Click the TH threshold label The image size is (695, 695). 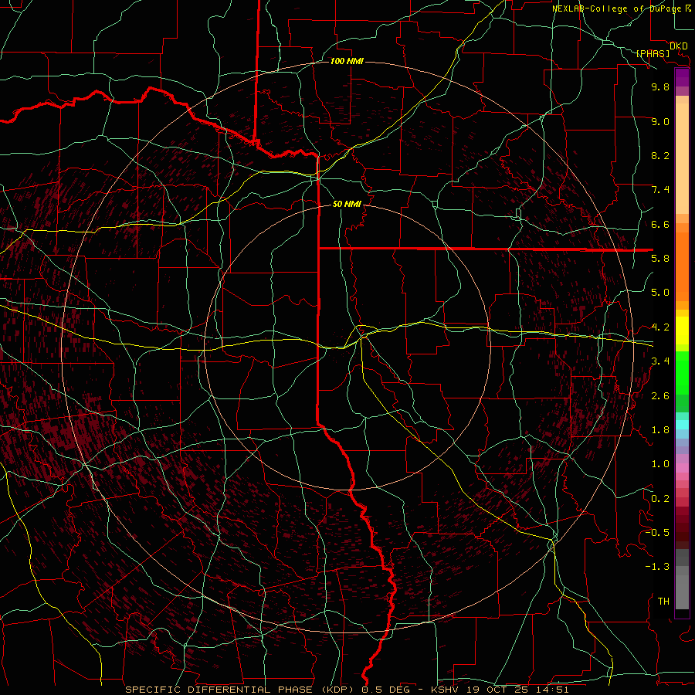(663, 602)
